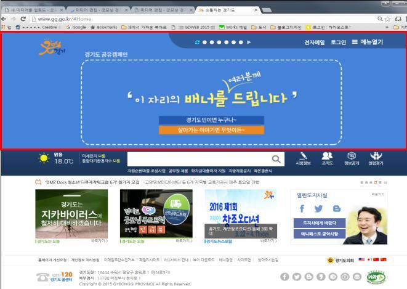407x289 pixels.
Task: Expand the 메뉴열기 hamburger menu
Action: pos(367,43)
